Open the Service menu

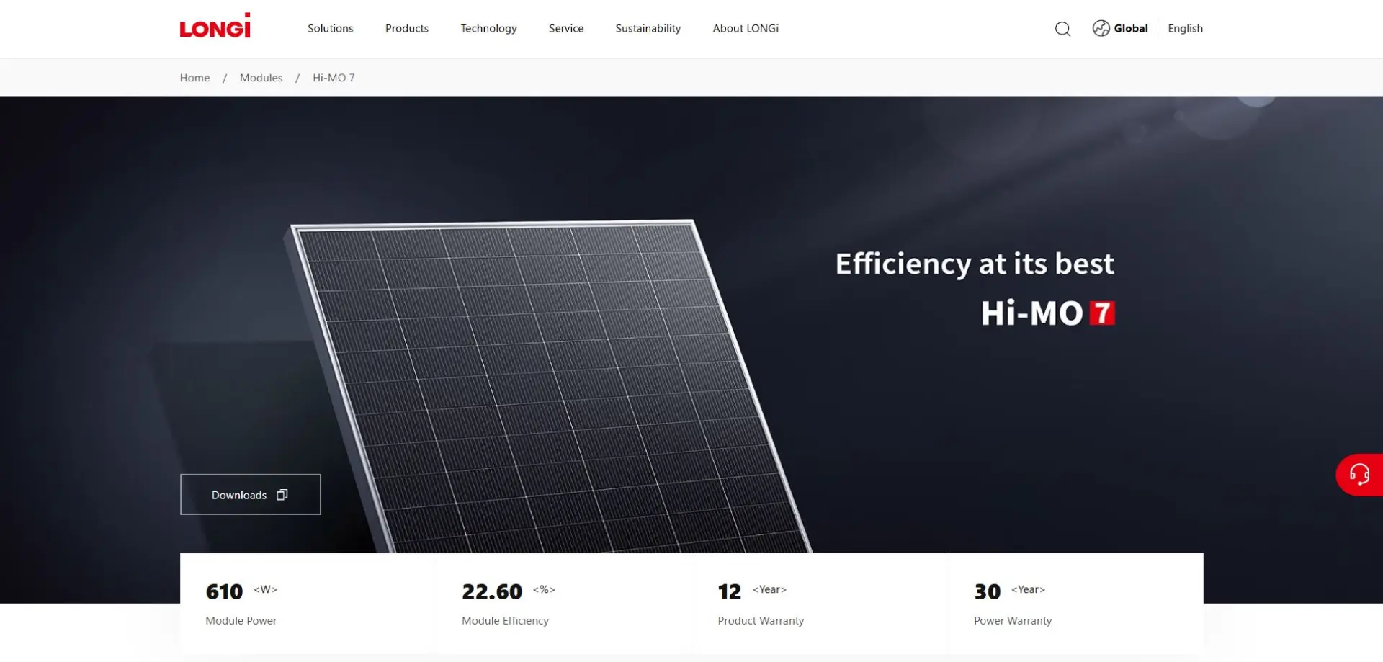566,28
